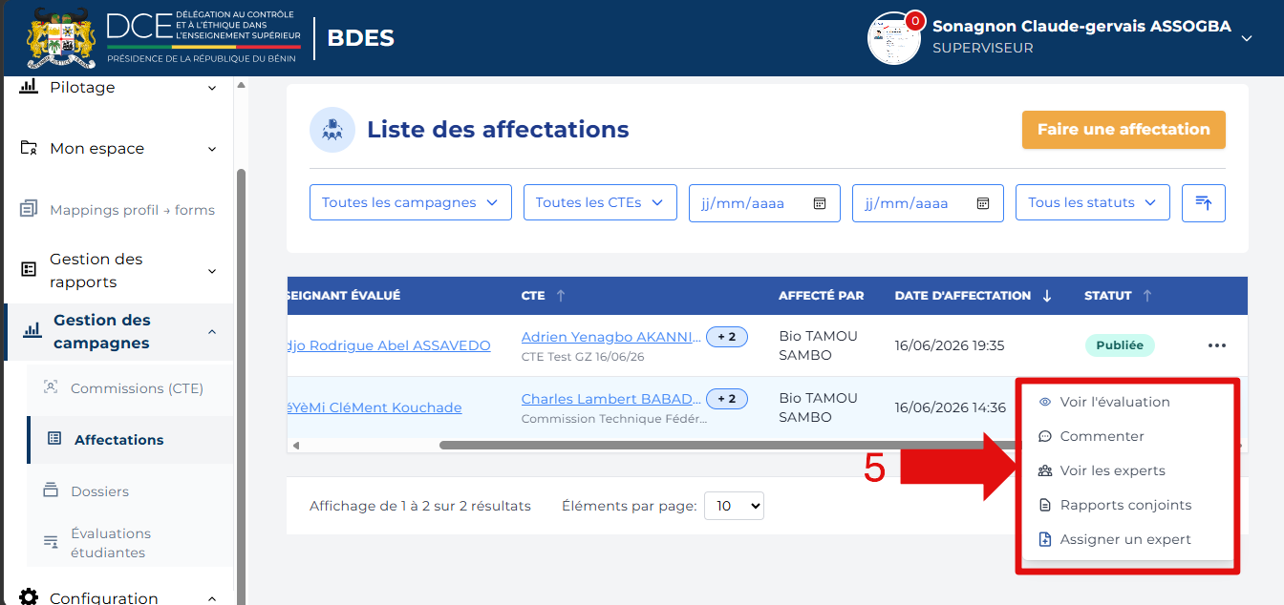Open Commissions (CTE) submenu item

click(137, 388)
